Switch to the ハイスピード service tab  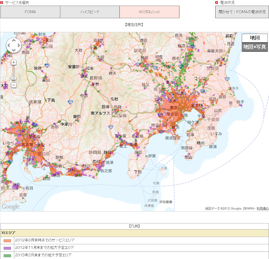tap(90, 12)
